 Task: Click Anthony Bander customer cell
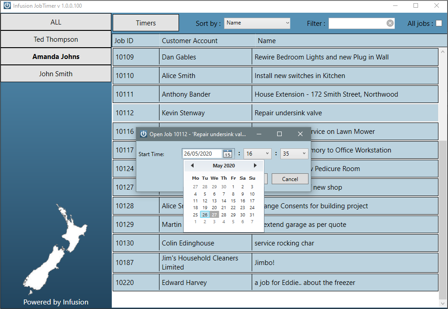click(x=205, y=94)
